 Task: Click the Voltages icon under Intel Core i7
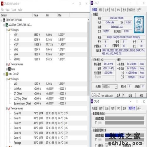tap(9, 79)
